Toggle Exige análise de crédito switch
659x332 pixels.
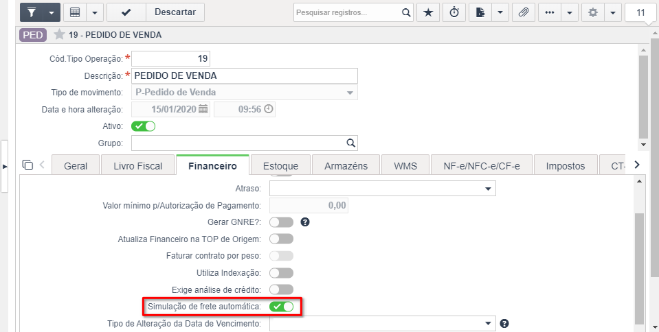[281, 289]
